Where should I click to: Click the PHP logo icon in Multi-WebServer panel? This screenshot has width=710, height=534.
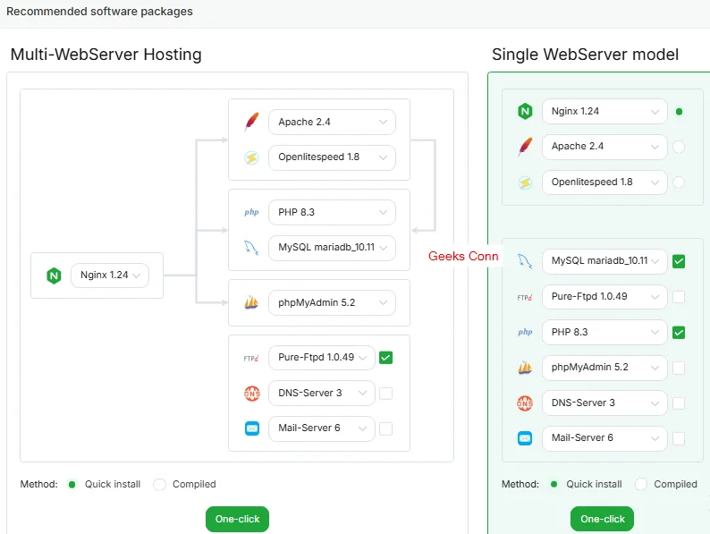251,213
